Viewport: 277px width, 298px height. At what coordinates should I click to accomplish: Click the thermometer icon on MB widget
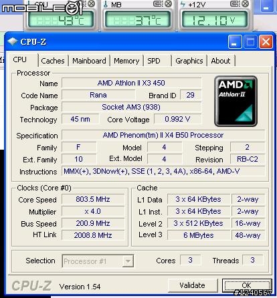106,4
